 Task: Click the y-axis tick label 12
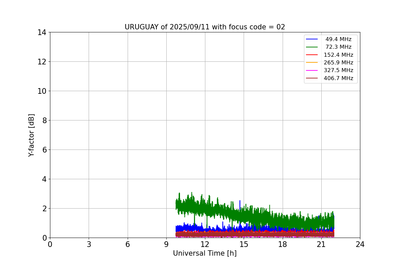coord(42,62)
